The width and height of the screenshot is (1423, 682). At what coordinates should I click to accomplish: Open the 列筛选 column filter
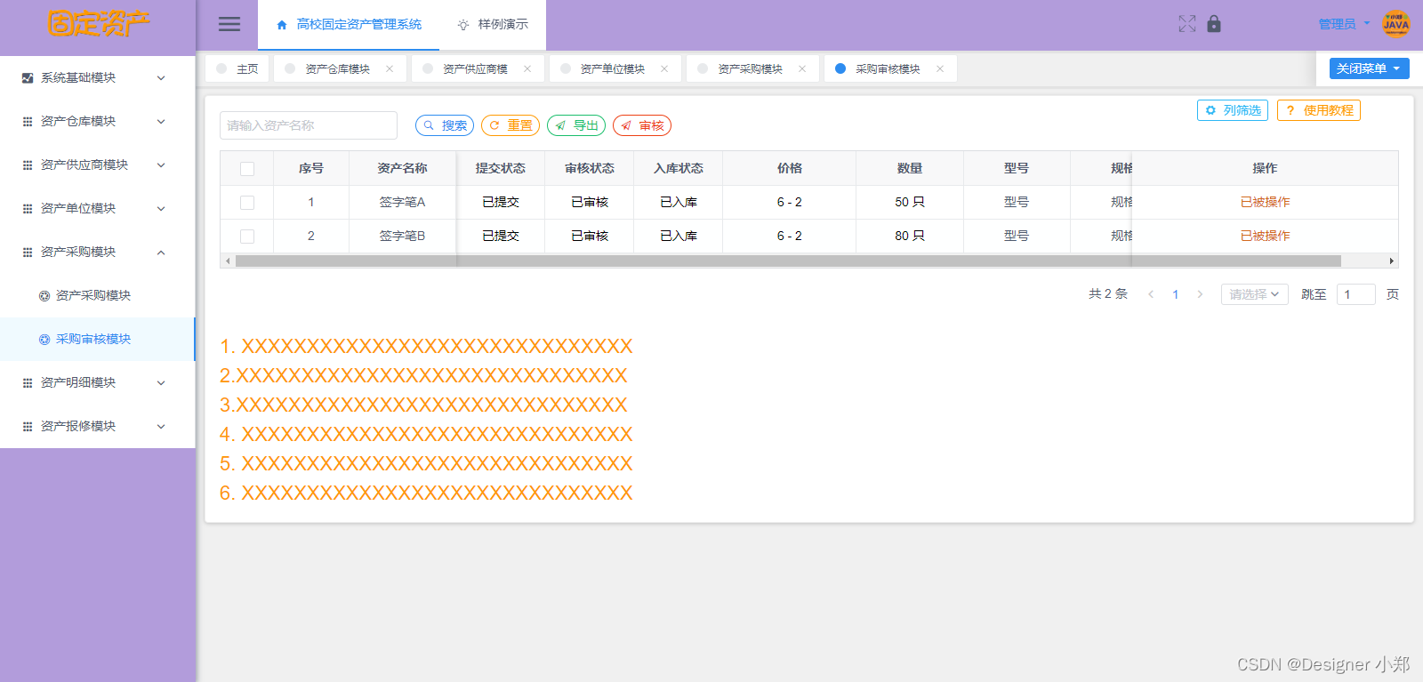point(1233,110)
